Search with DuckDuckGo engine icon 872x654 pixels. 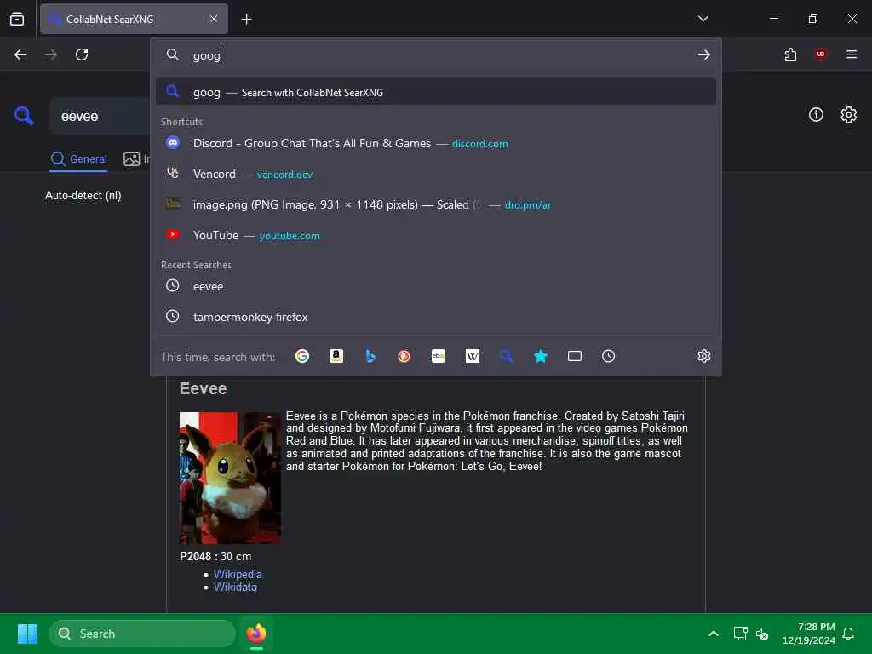coord(404,356)
